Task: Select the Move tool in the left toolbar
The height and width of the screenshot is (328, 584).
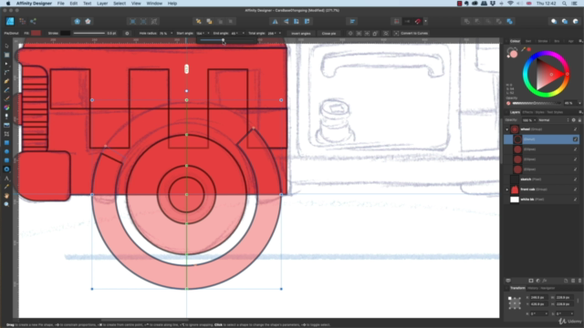Action: pos(6,46)
